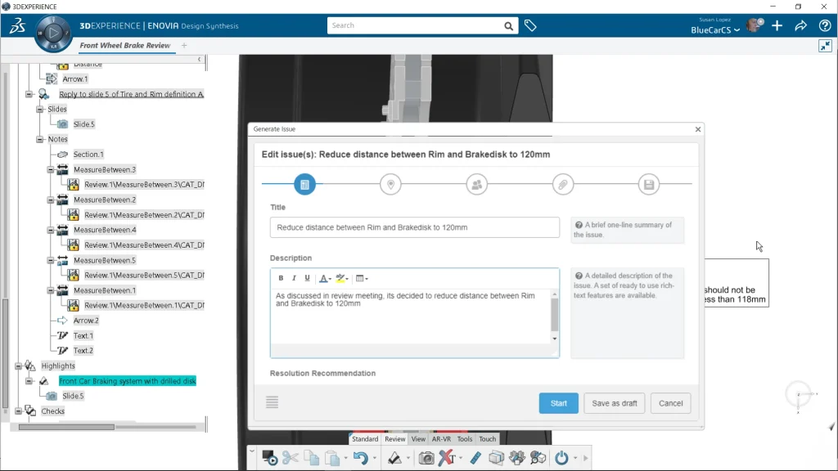The height and width of the screenshot is (471, 838).
Task: Select the scissors cut icon
Action: pos(291,458)
